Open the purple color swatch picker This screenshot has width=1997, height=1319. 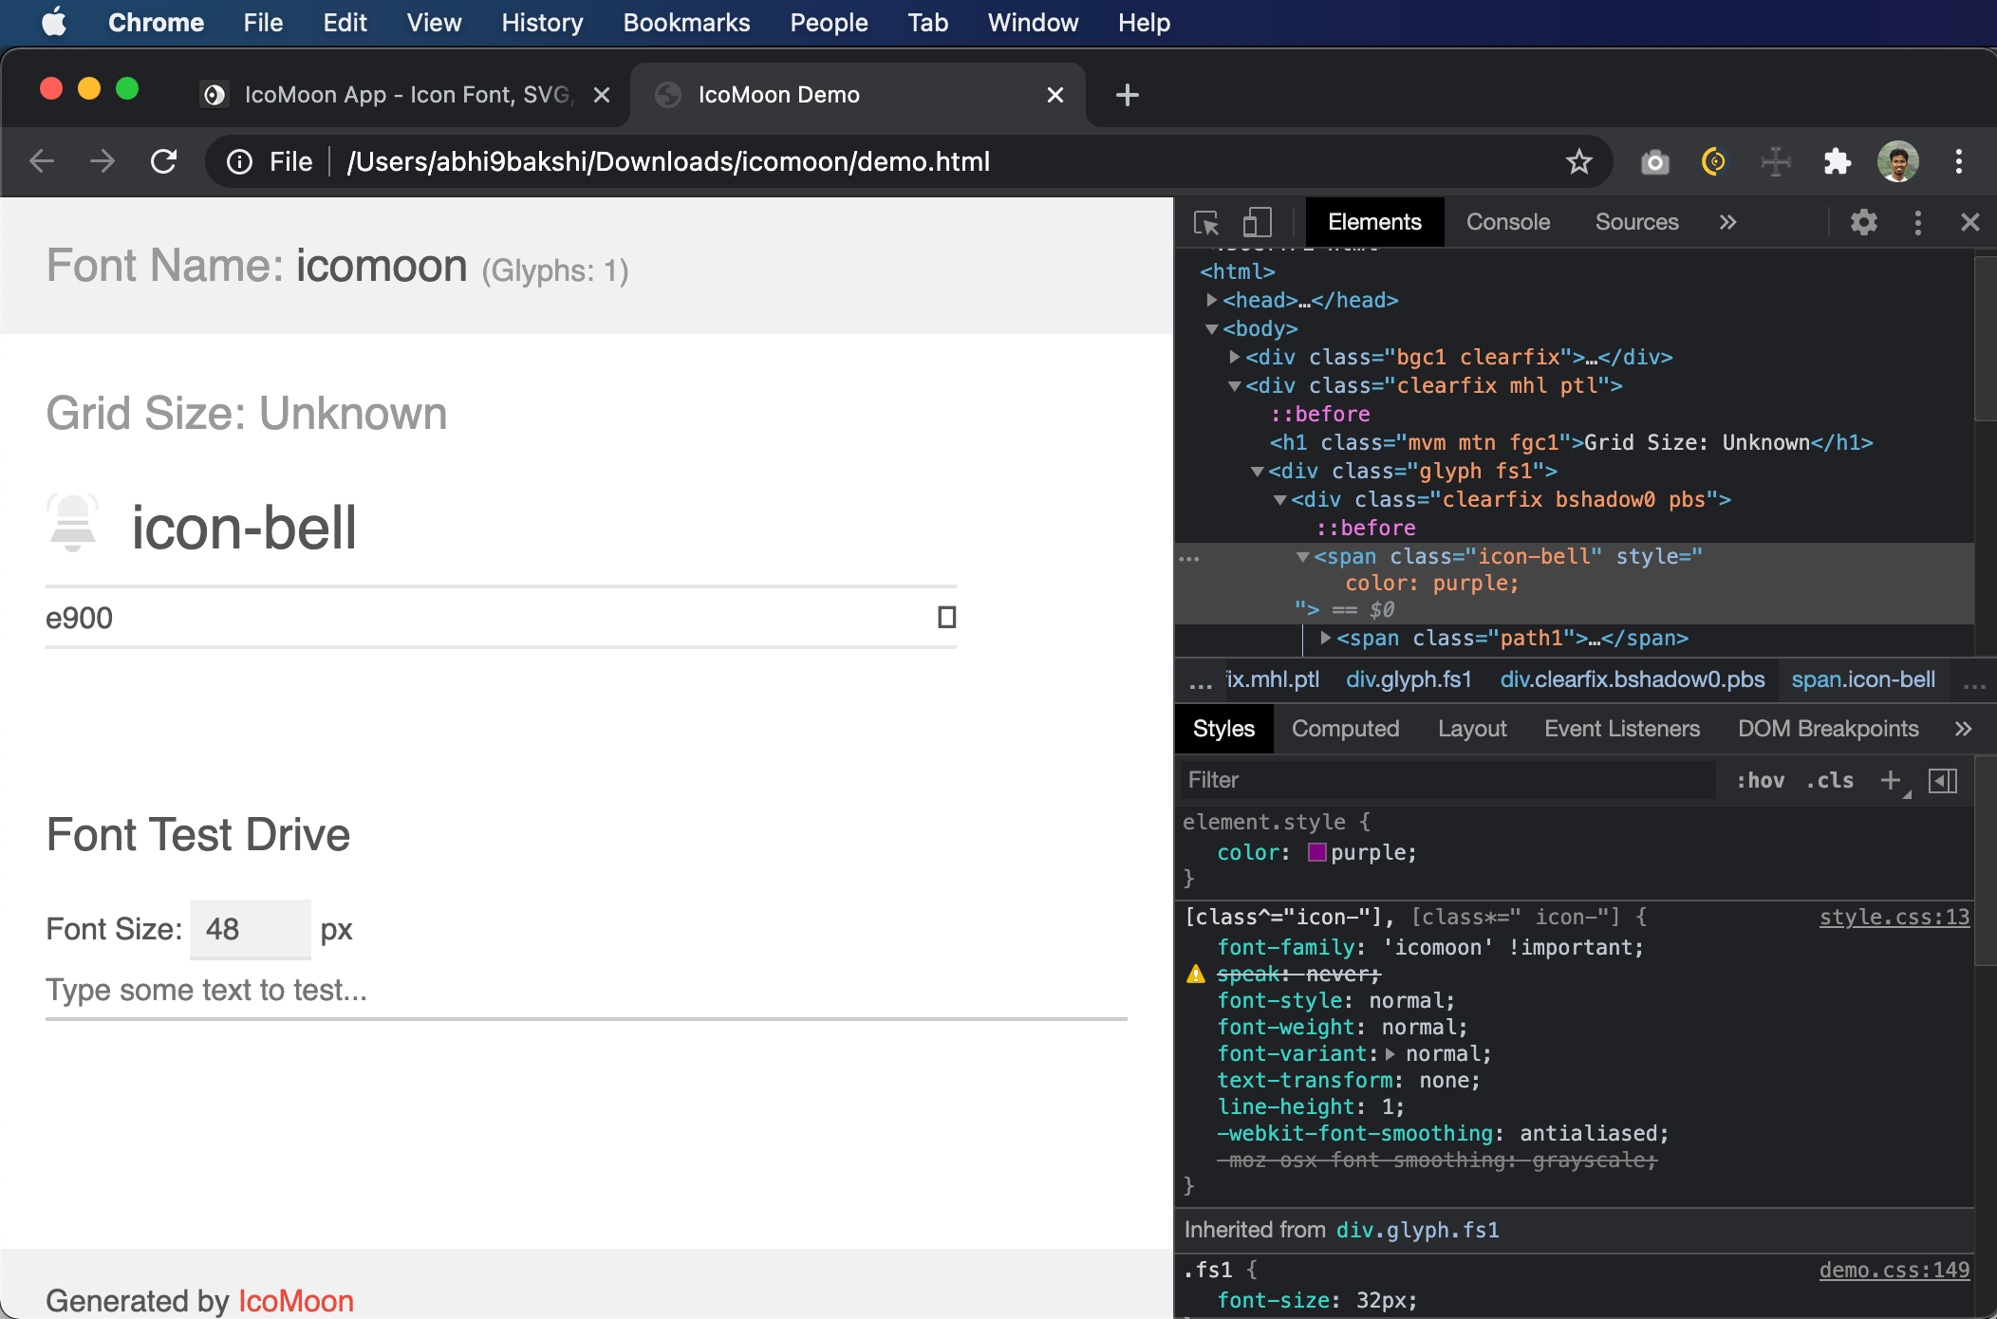coord(1316,852)
